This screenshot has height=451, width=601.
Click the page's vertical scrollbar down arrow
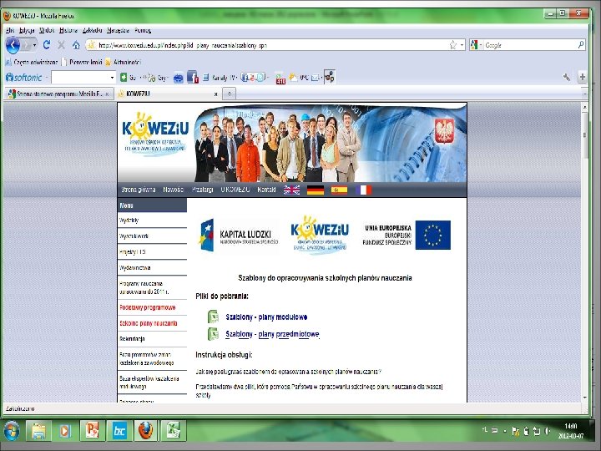(x=584, y=398)
